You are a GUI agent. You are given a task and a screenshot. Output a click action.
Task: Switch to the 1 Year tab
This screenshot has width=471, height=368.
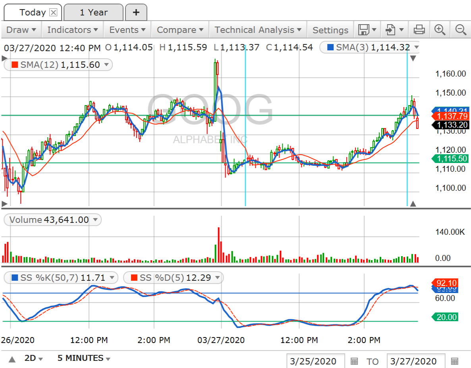point(93,13)
